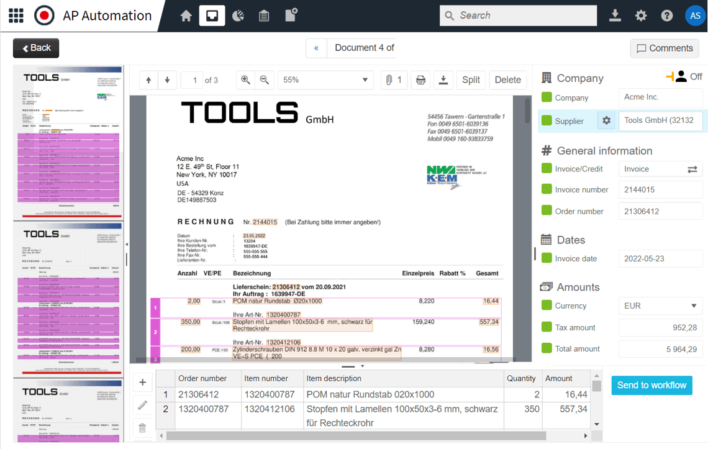The width and height of the screenshot is (708, 449).
Task: Delete a line item with the trash icon
Action: [x=142, y=428]
